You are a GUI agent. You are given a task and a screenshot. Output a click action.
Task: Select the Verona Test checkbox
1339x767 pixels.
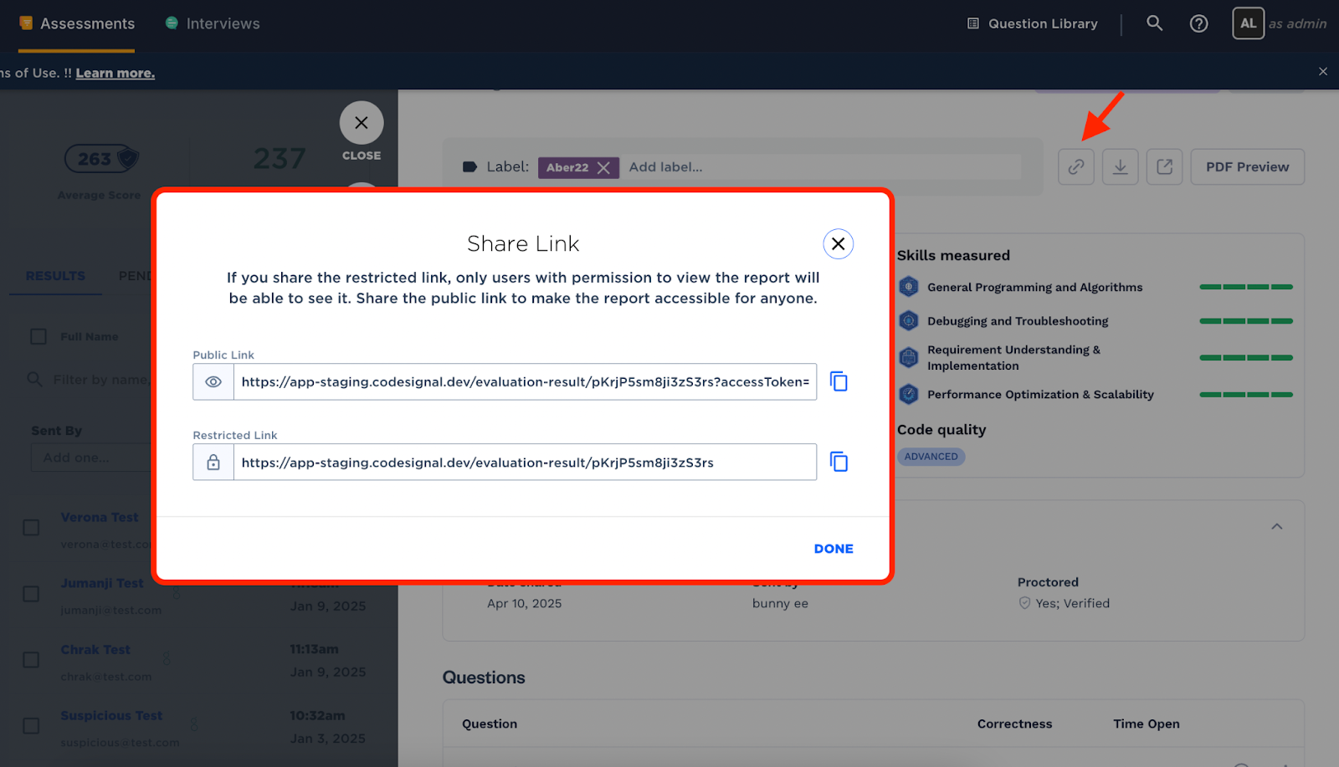click(x=31, y=528)
